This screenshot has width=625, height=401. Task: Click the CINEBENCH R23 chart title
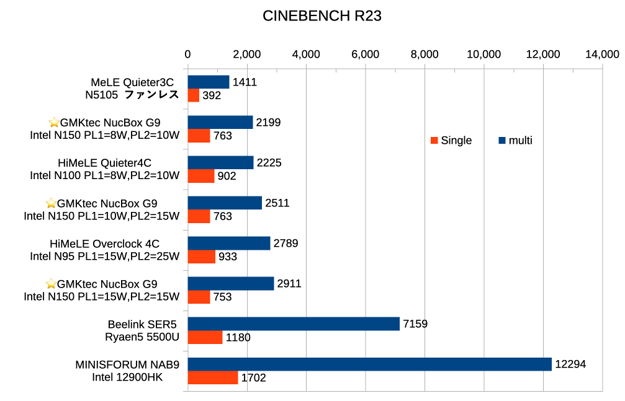coord(322,16)
